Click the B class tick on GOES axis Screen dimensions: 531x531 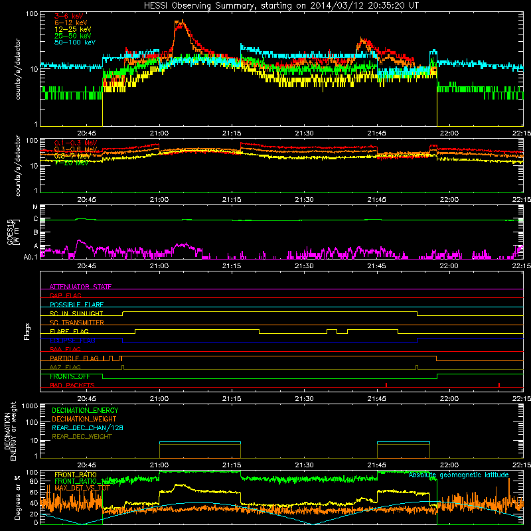[x=36, y=233]
